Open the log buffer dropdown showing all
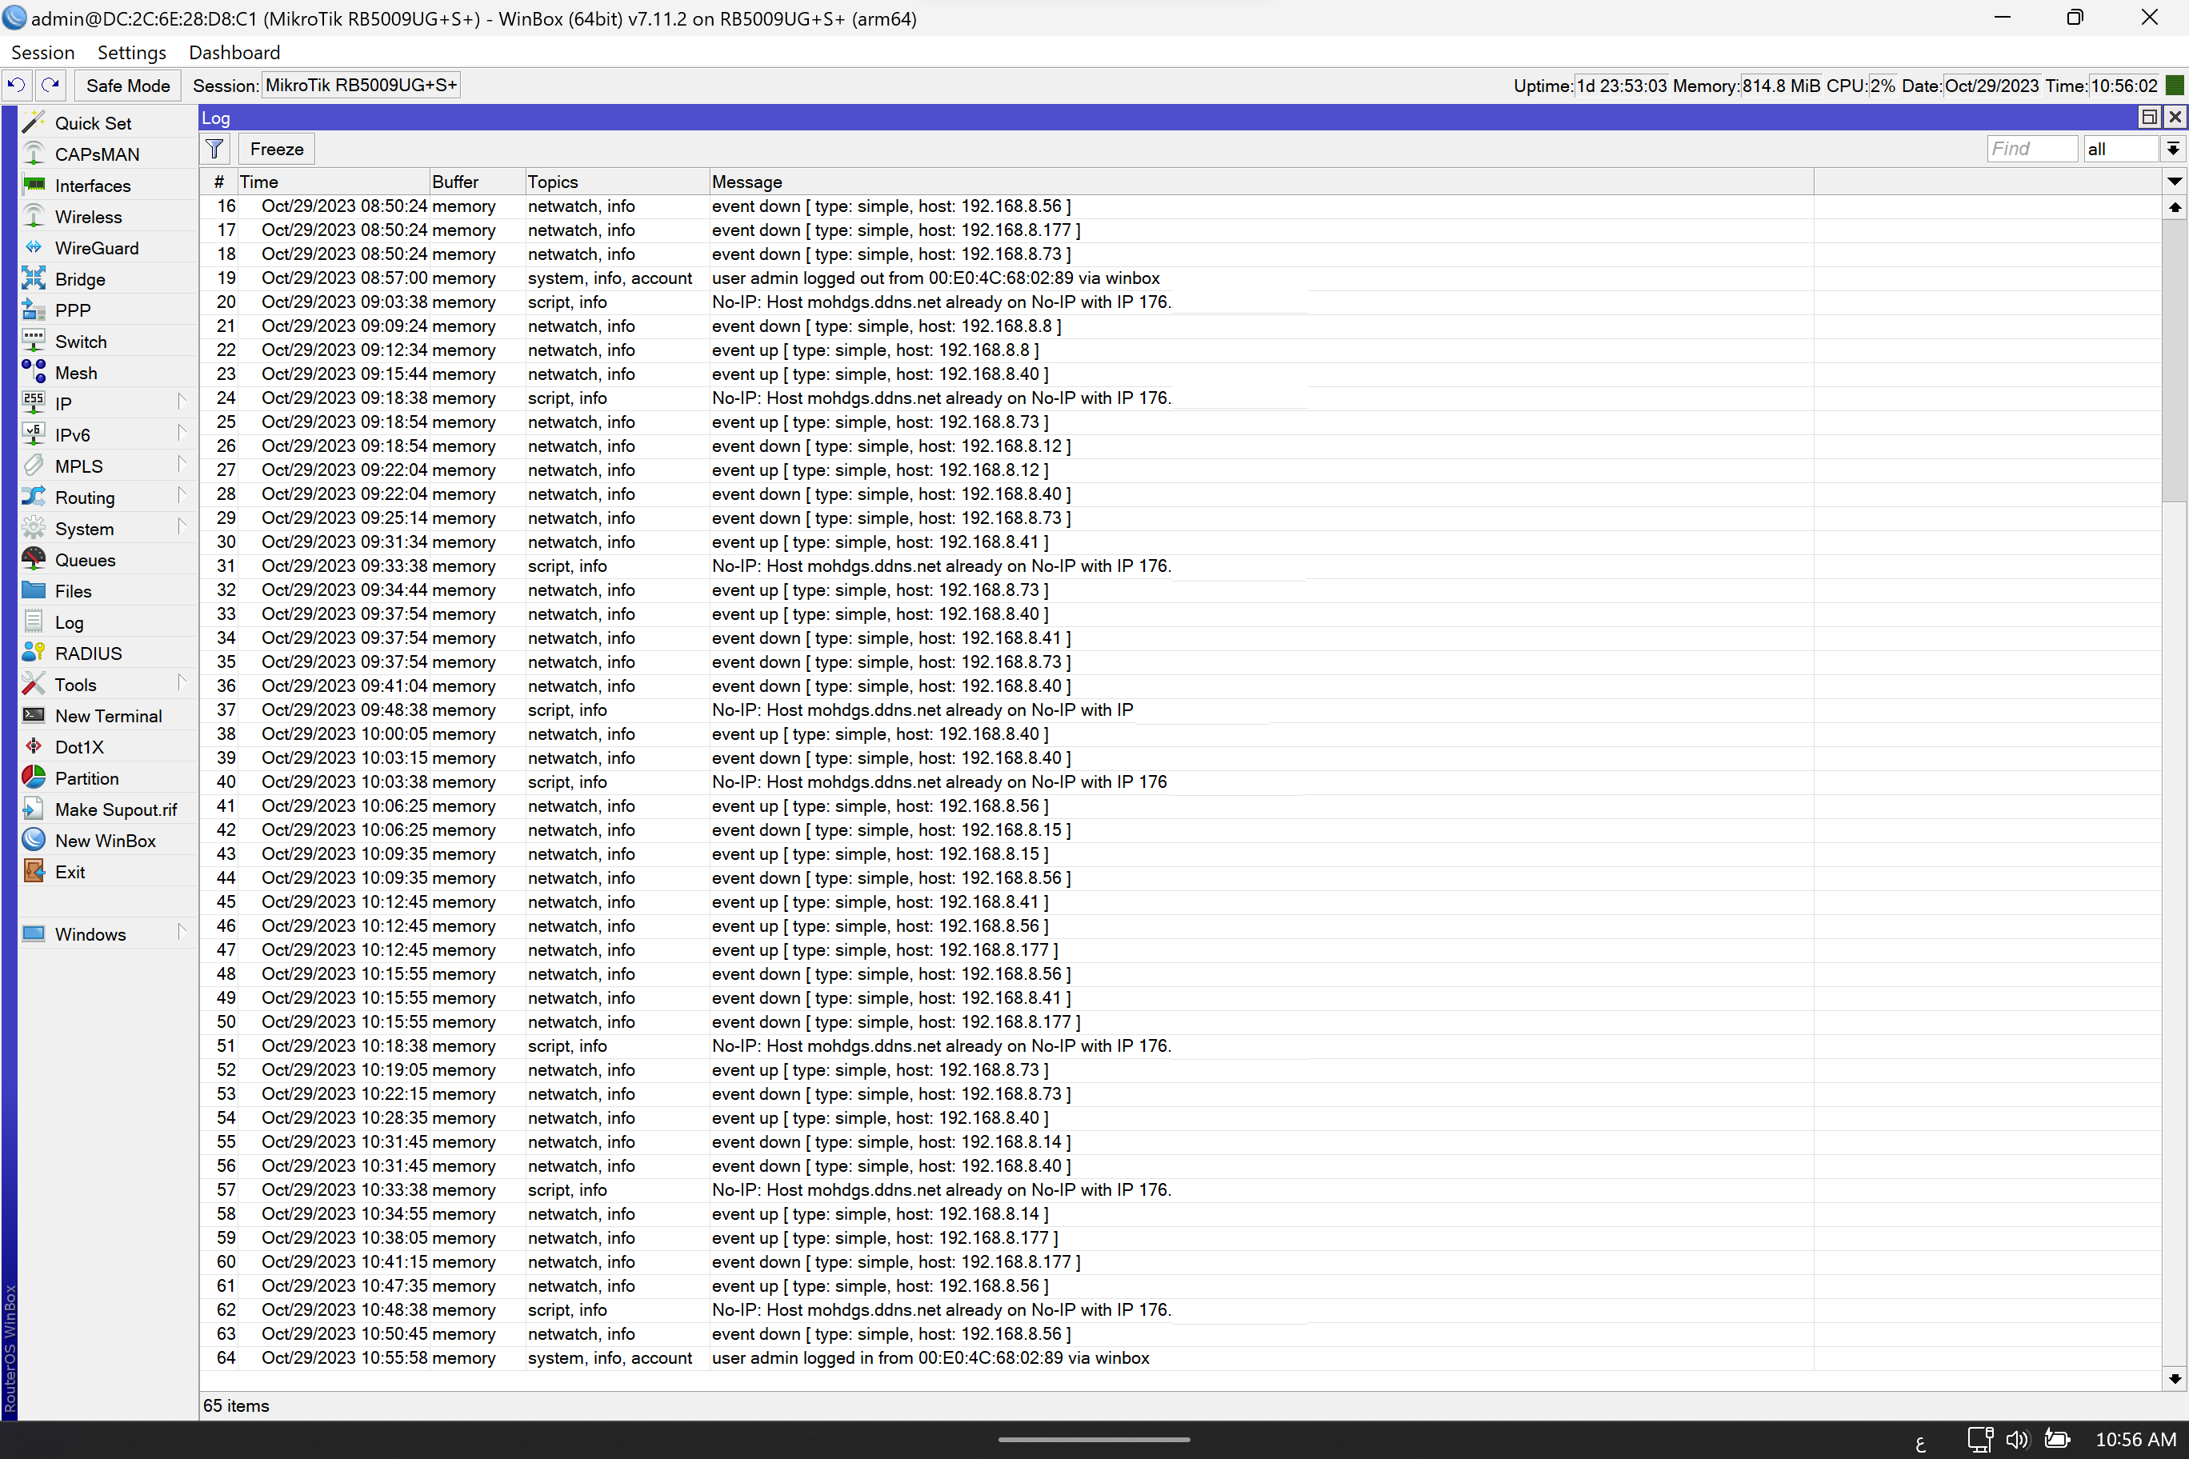This screenshot has width=2189, height=1459. 2121,148
